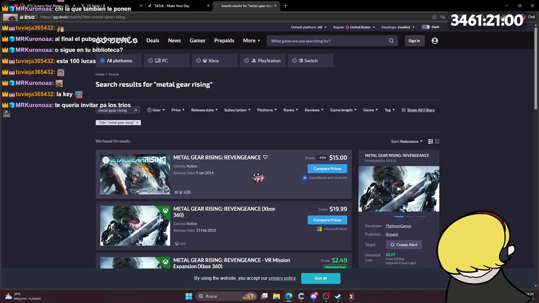Select the All platforms radio button
This screenshot has height=303, width=539.
102,61
